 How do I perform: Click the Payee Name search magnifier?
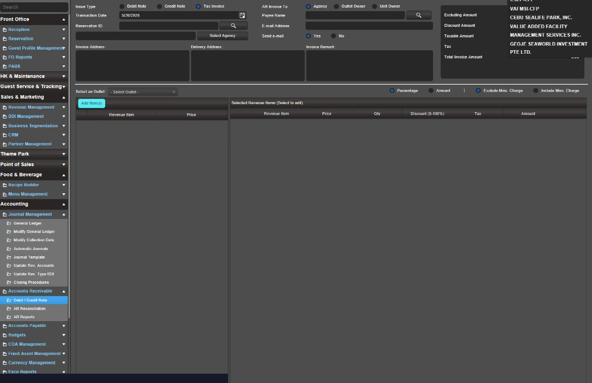[418, 15]
